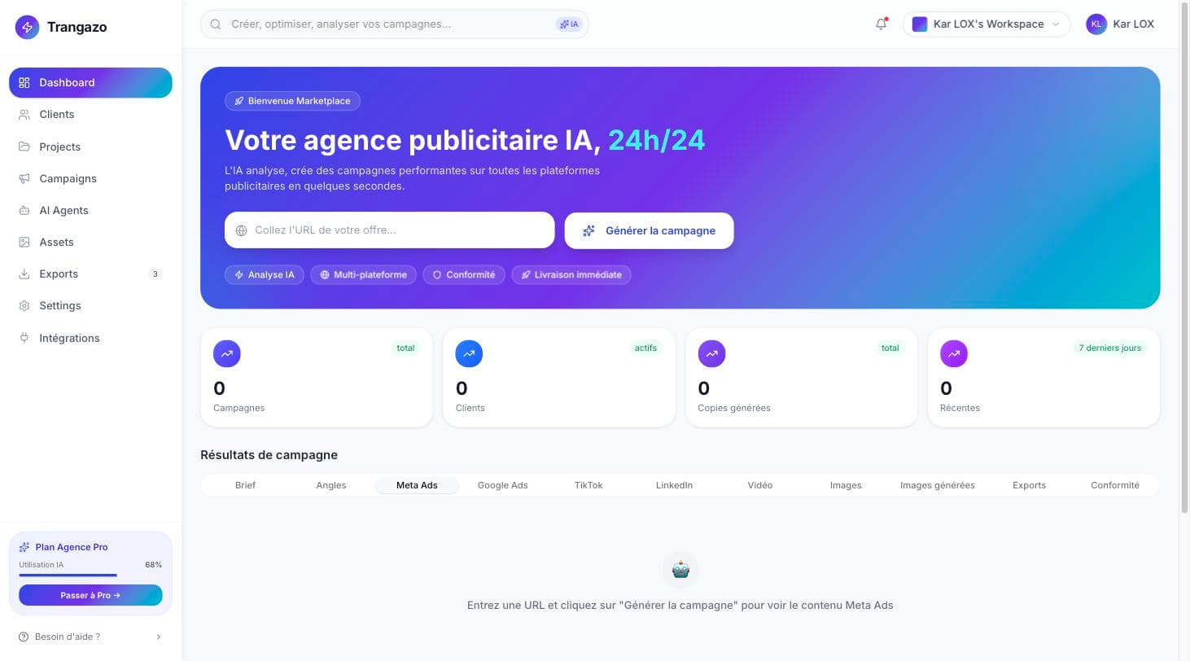Screen dimensions: 1190x661
Task: Go to Projects in sidebar
Action: [x=90, y=147]
